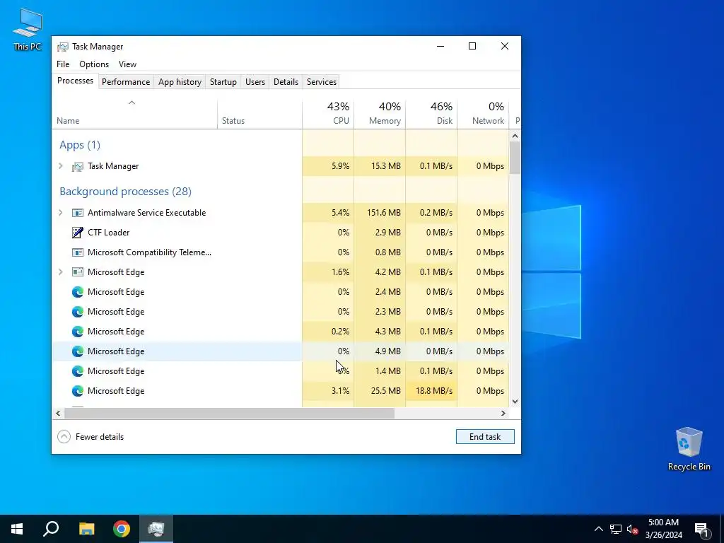Click the Edge icon beside 1.4 MB memory
This screenshot has width=724, height=543.
78,371
